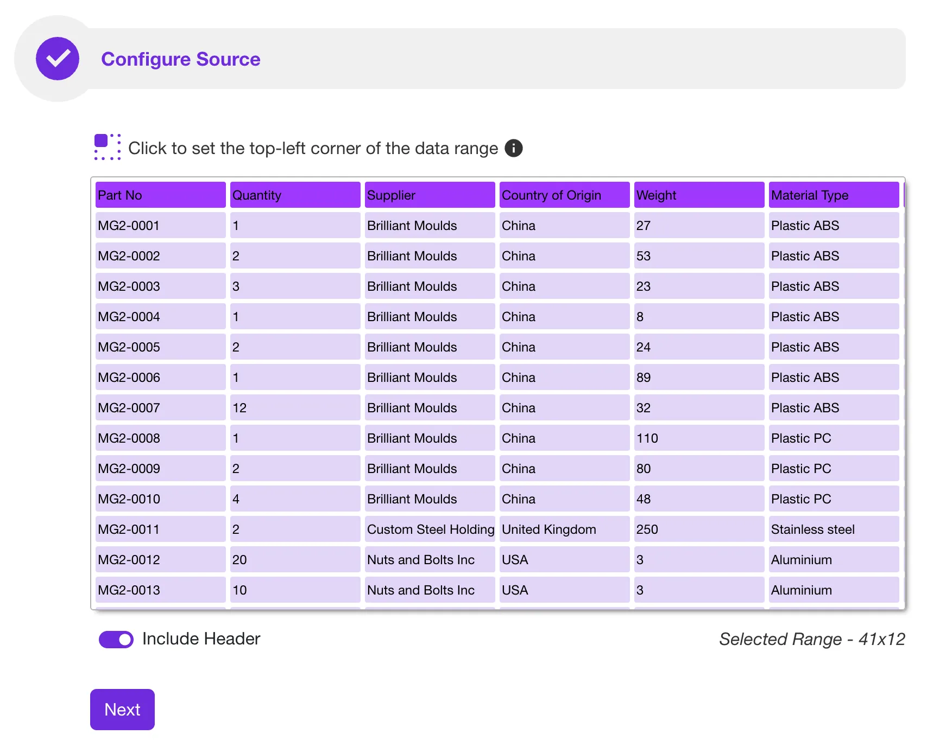
Task: Select the Nuts and Bolts Inc cell
Action: click(x=429, y=559)
